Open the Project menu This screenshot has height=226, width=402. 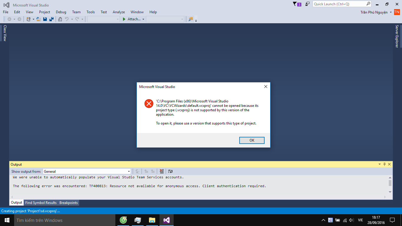(44, 12)
